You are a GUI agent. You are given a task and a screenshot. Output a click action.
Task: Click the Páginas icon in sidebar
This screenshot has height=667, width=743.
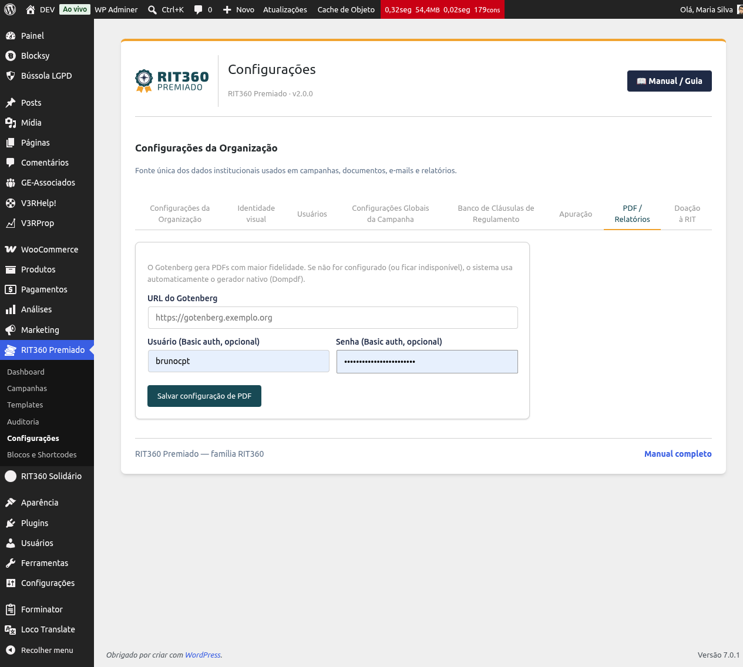tap(11, 143)
